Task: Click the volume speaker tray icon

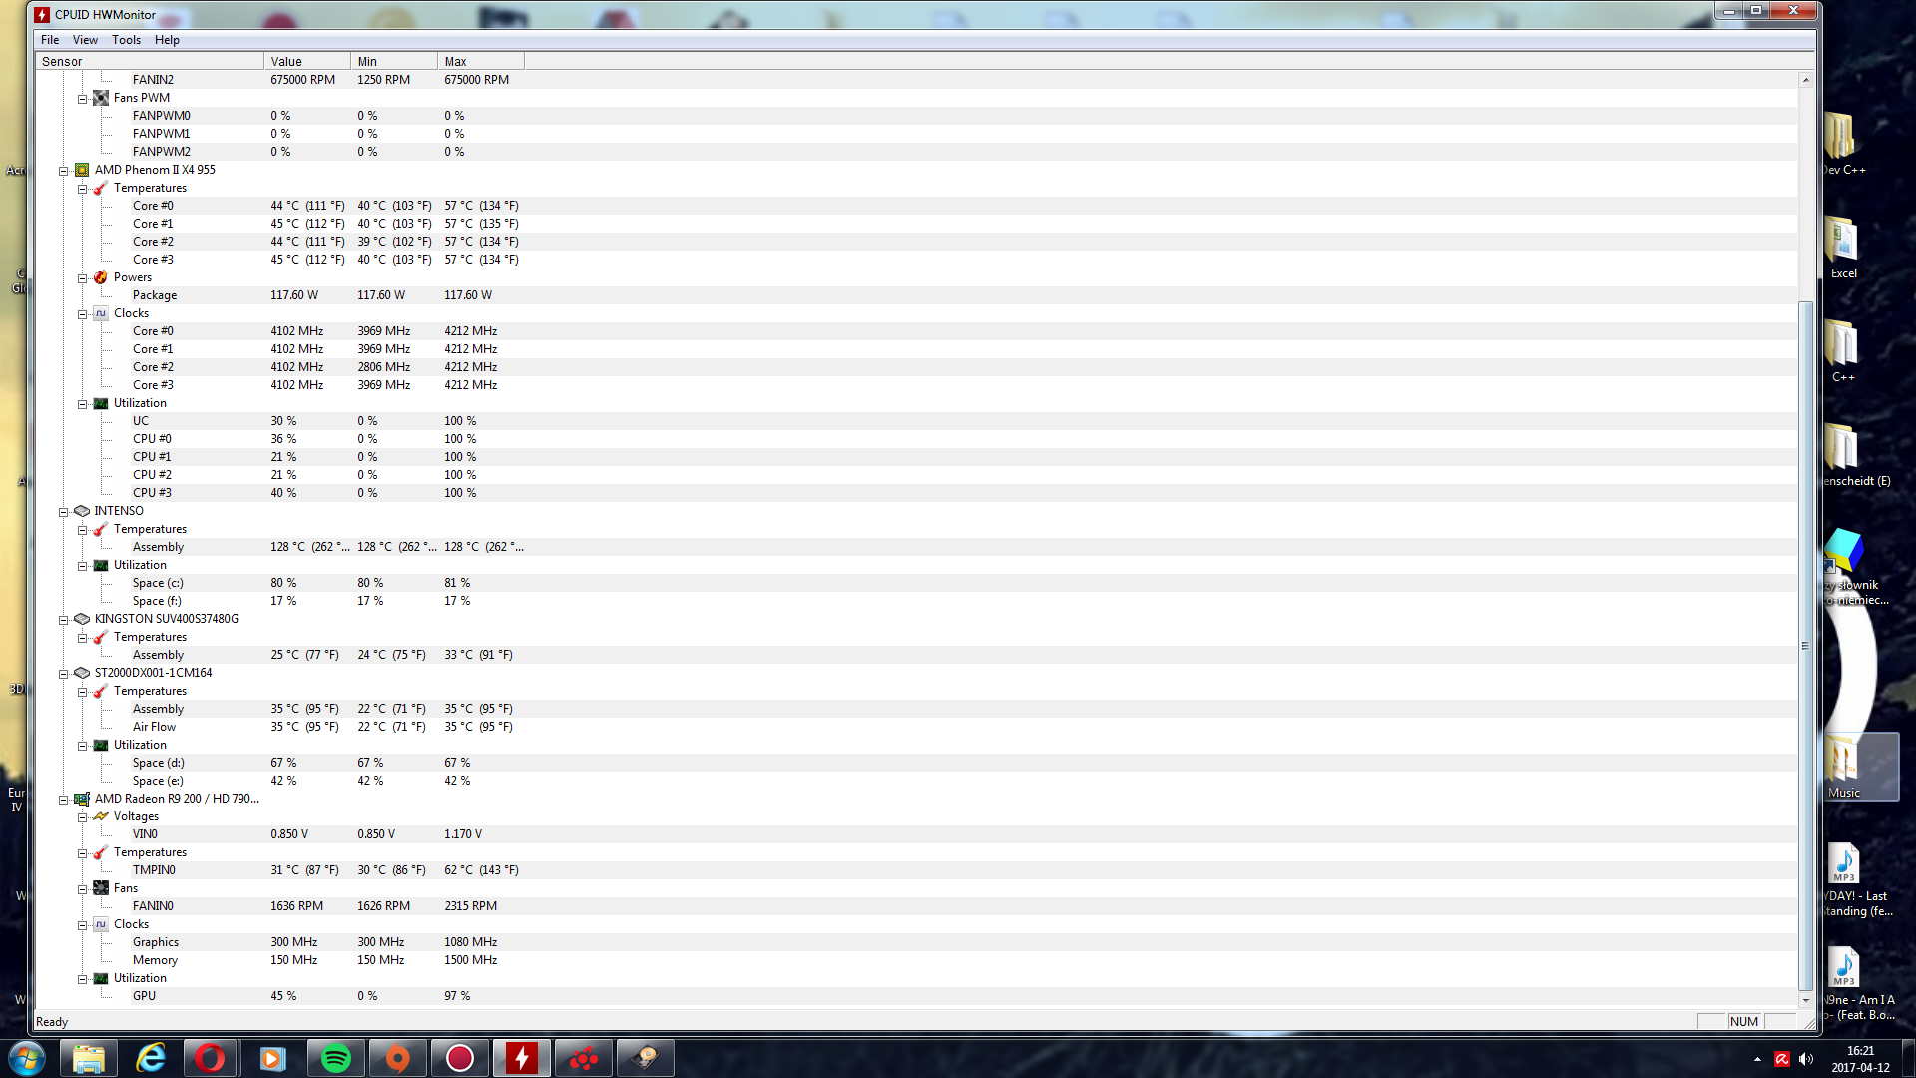Action: 1806,1059
